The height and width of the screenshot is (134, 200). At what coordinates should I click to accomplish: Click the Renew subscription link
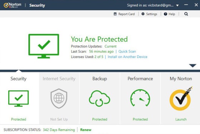(x=86, y=130)
